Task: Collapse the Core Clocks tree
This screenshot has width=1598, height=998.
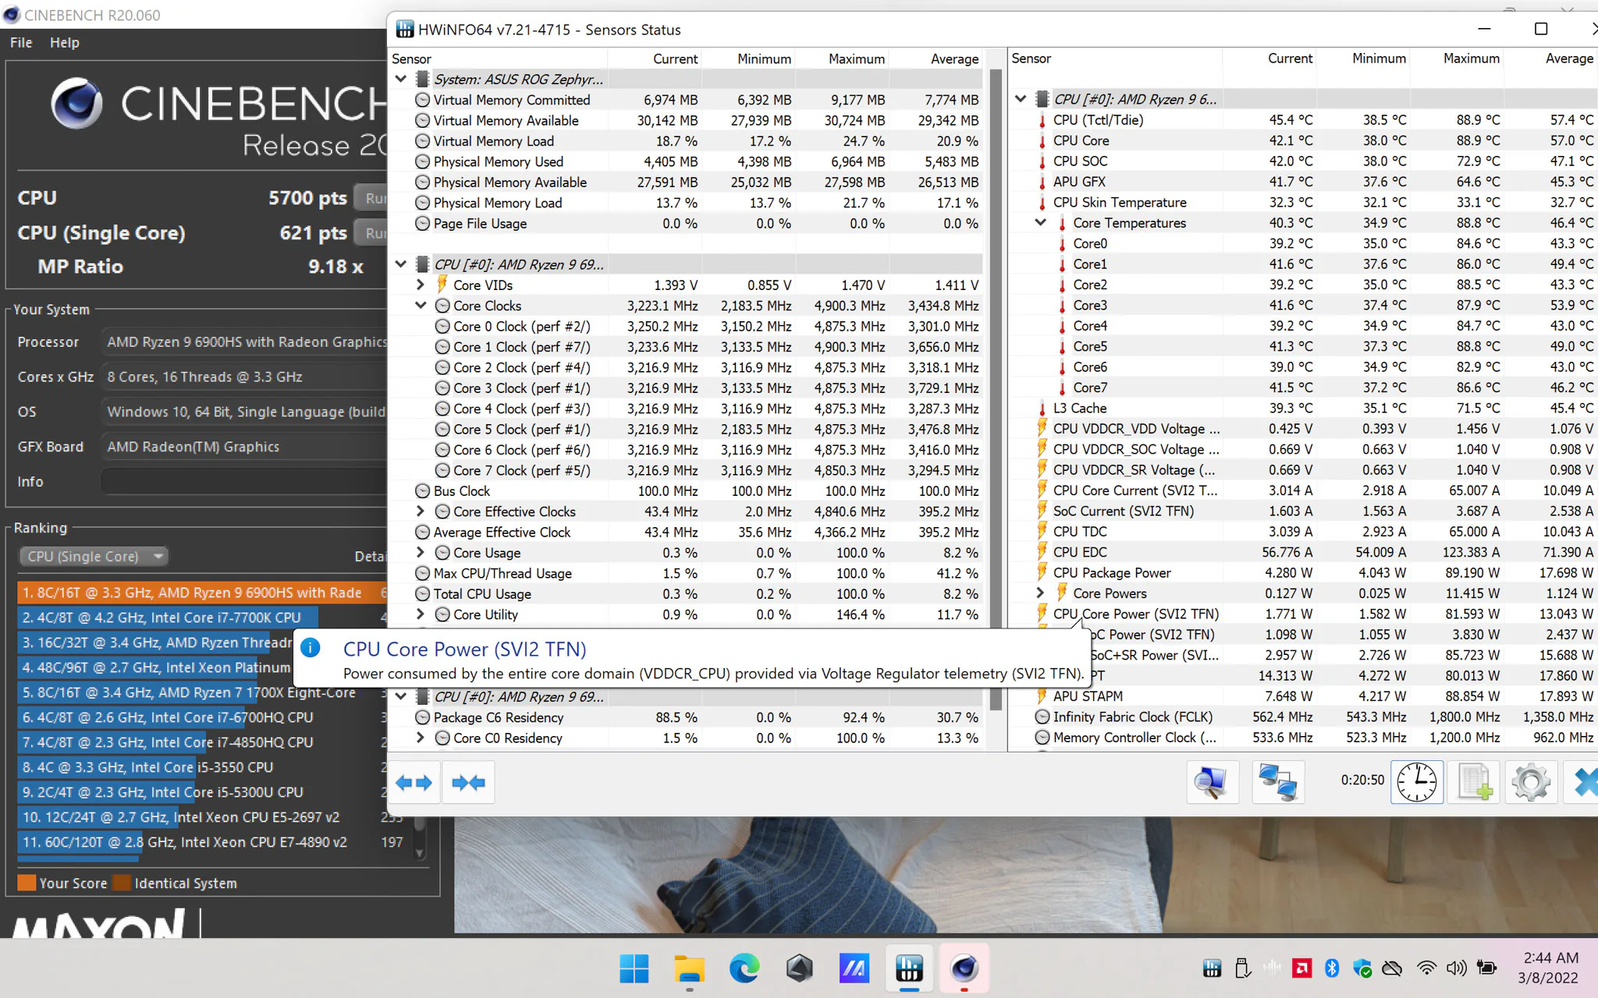Action: pyautogui.click(x=421, y=306)
